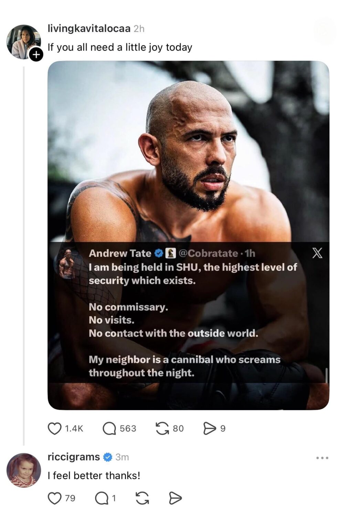Screen dimensions: 339x529
Task: View livingkavitalocaa profile picture
Action: (23, 42)
